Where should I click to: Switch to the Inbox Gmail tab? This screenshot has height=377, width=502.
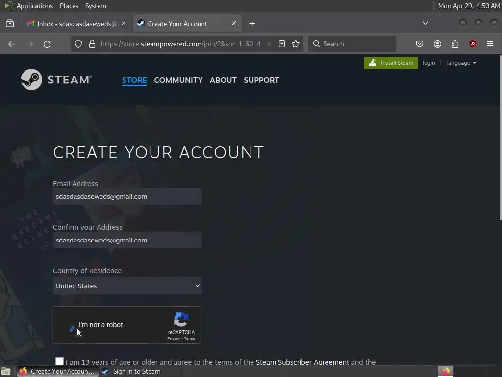(76, 24)
